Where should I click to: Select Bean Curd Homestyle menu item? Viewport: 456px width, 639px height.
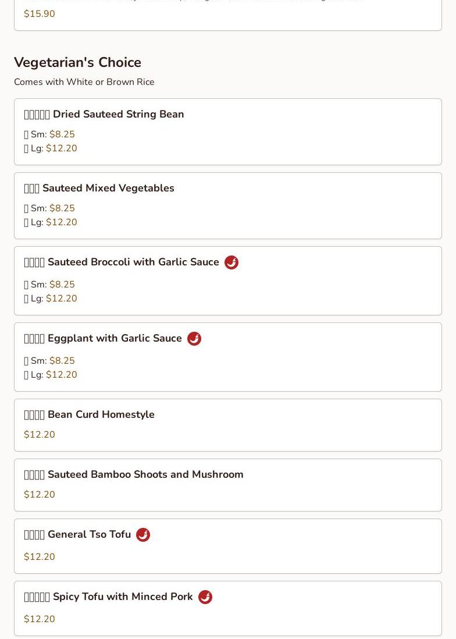[101, 414]
